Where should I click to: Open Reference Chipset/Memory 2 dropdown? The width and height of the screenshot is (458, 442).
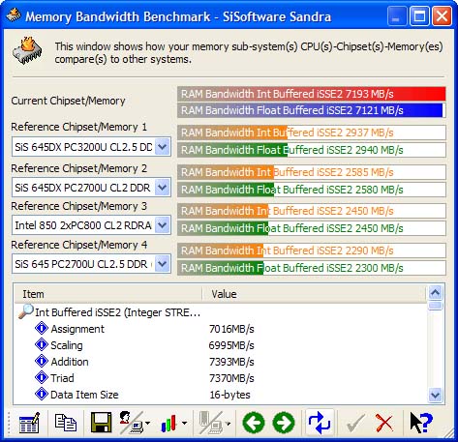point(163,188)
